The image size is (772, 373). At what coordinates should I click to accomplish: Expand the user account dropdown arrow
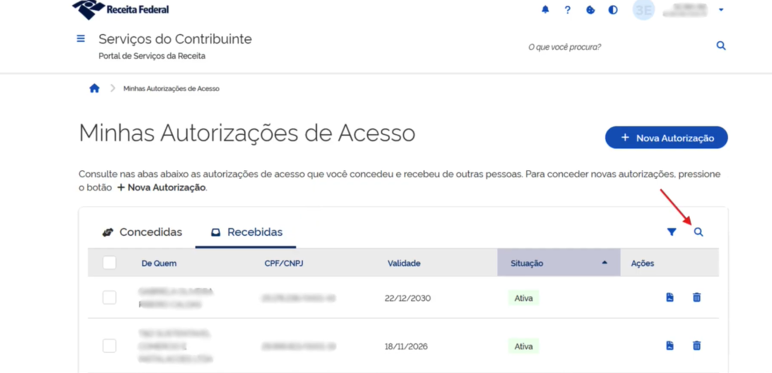(721, 10)
